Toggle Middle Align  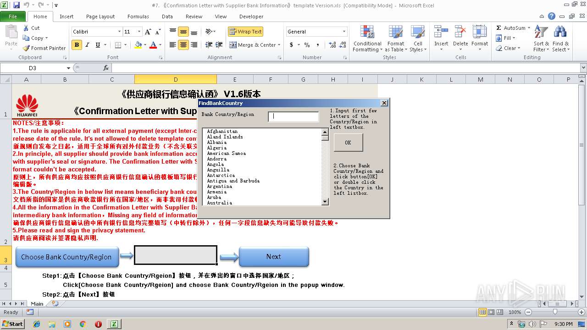[183, 32]
